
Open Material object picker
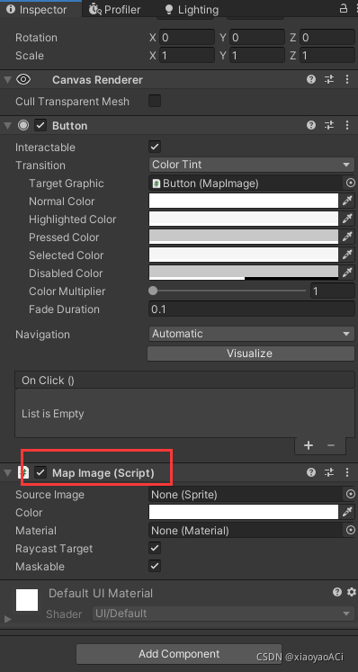pyautogui.click(x=350, y=531)
